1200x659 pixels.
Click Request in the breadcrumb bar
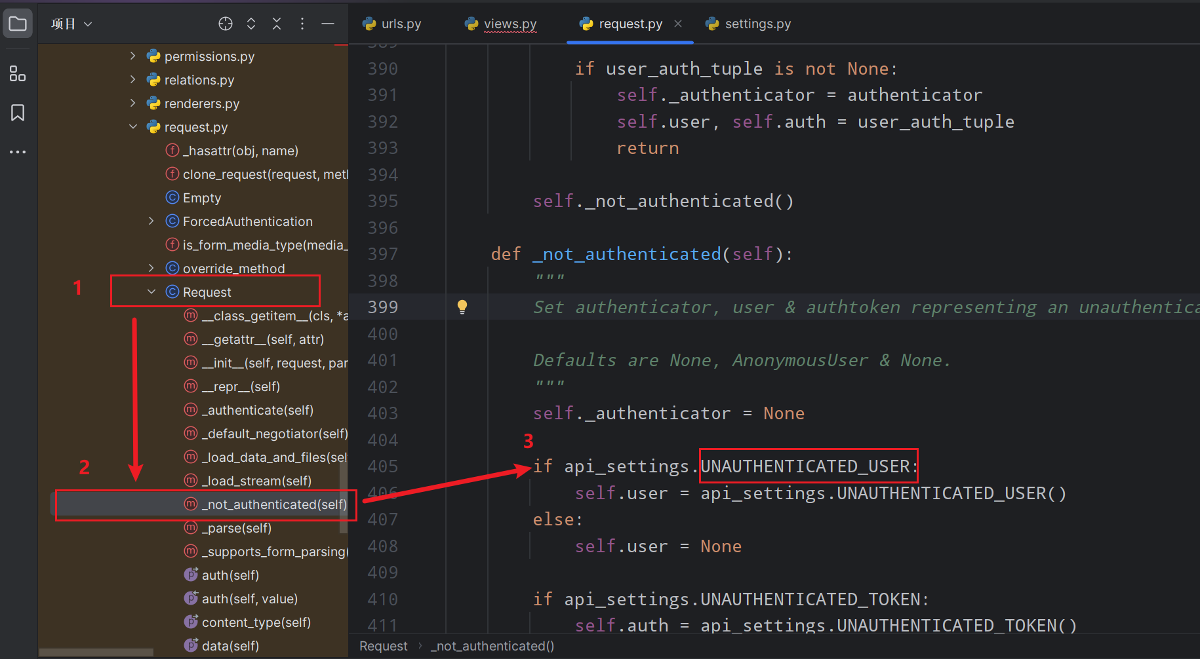[383, 646]
